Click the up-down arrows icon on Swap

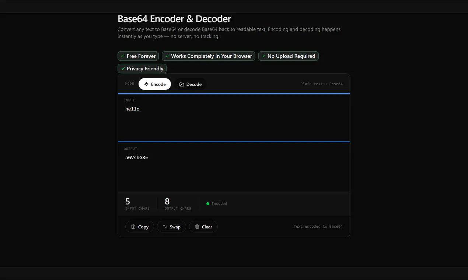(x=165, y=227)
